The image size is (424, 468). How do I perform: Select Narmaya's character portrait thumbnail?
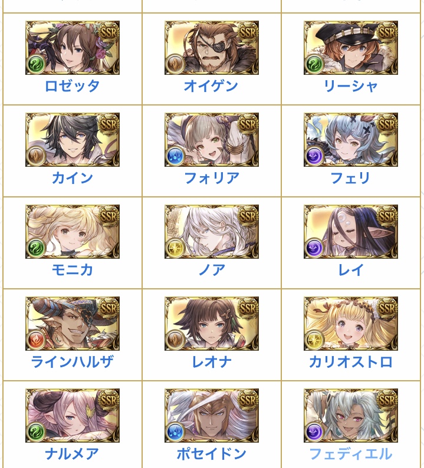click(73, 416)
